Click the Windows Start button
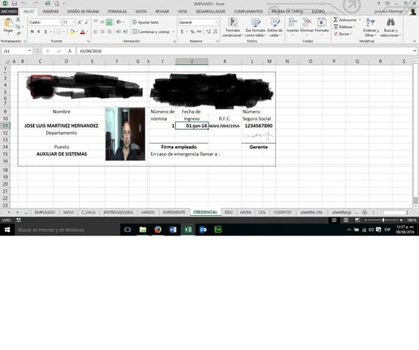The width and height of the screenshot is (419, 350). coord(7,230)
